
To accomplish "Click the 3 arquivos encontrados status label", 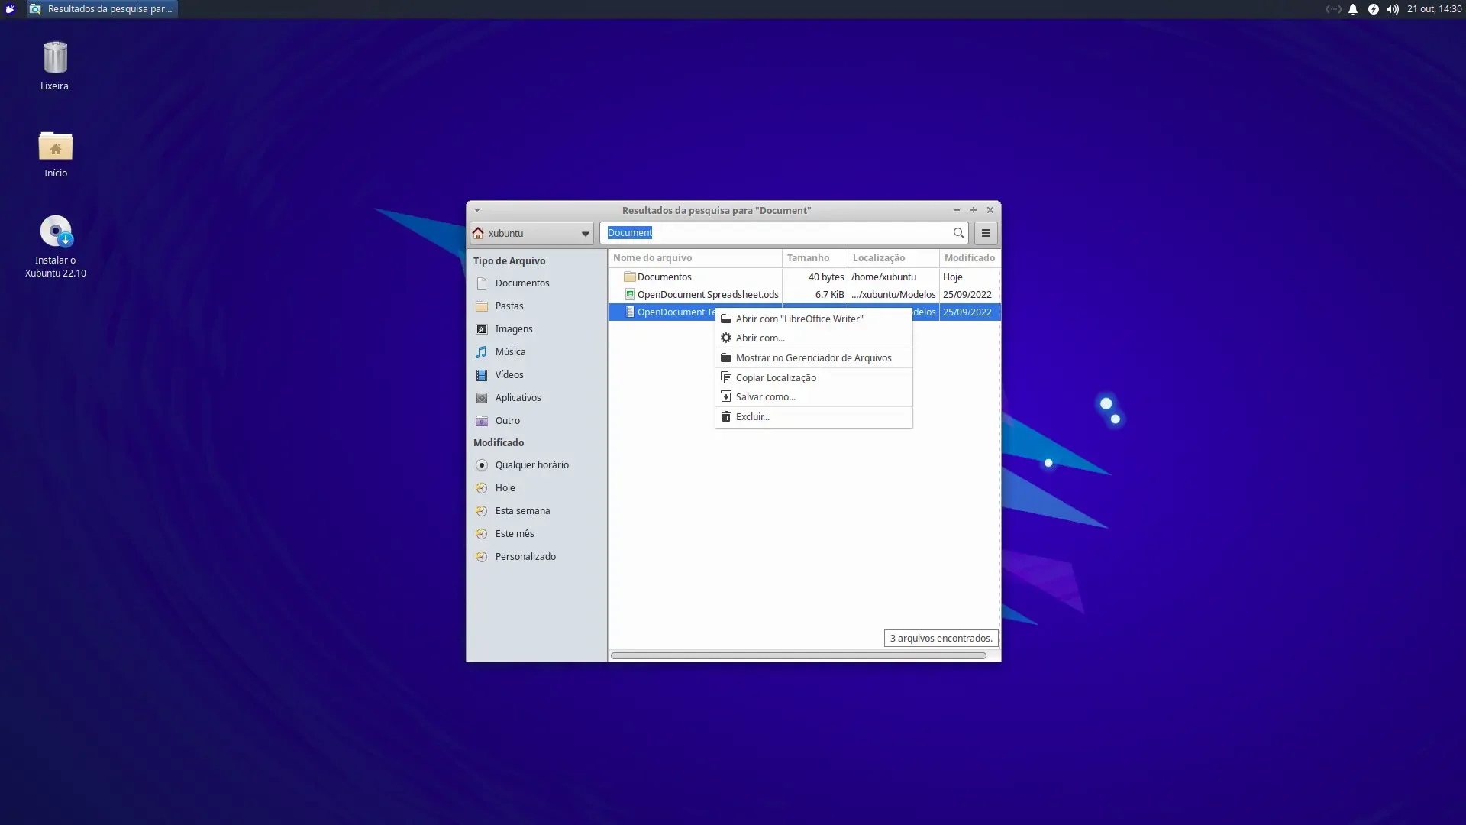I will point(941,639).
